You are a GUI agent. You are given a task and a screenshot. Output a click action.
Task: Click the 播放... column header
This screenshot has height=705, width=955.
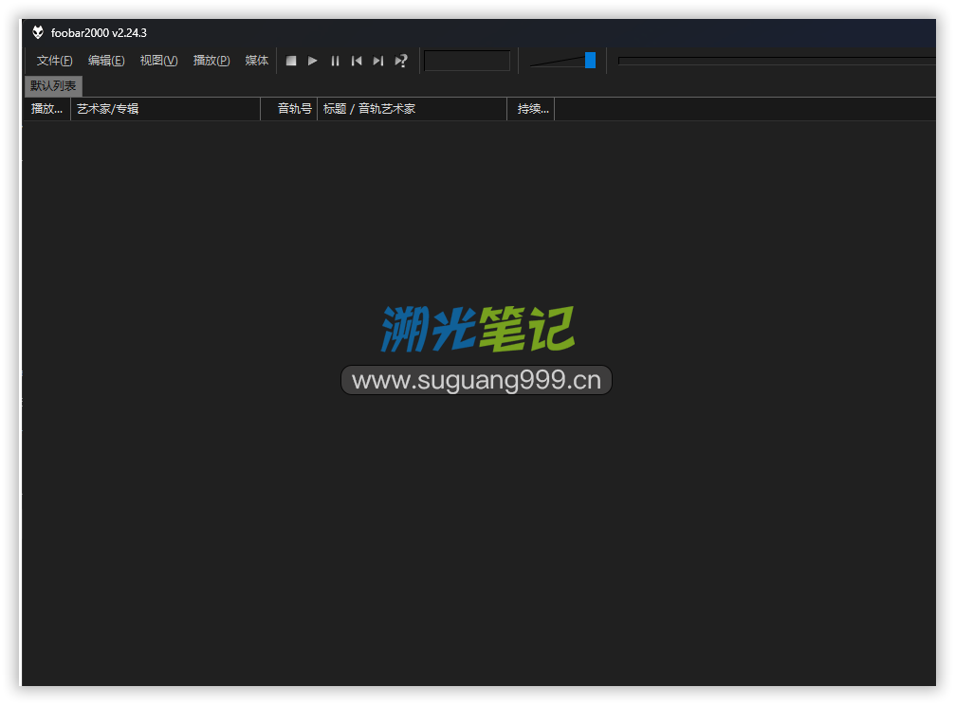pos(46,109)
